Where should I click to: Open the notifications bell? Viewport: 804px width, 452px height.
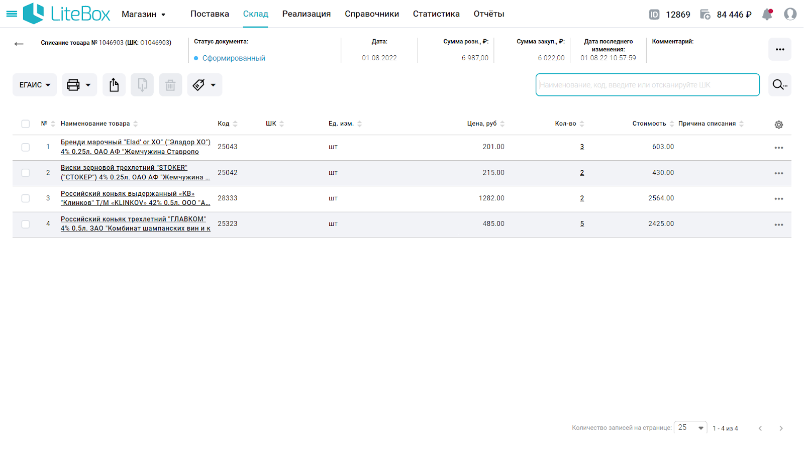[x=767, y=14]
